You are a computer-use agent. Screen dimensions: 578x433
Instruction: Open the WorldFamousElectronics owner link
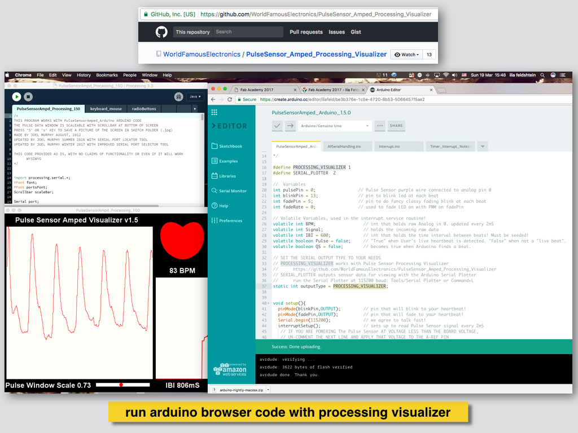202,54
